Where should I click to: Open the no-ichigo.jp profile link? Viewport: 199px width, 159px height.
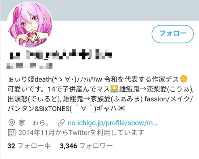pos(113,123)
